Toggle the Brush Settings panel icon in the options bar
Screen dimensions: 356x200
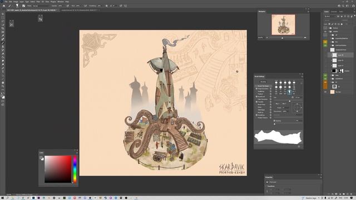pyautogui.click(x=23, y=6)
